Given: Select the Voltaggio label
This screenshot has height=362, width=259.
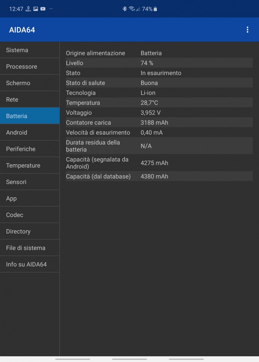Looking at the screenshot, I should pyautogui.click(x=79, y=113).
